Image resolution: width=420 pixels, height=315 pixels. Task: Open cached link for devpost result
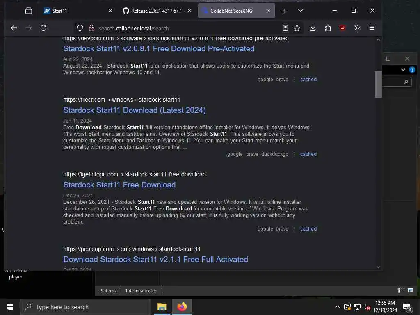click(x=308, y=80)
